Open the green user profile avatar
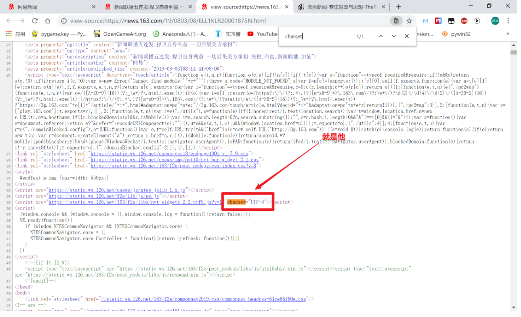The width and height of the screenshot is (521, 317). tap(495, 21)
